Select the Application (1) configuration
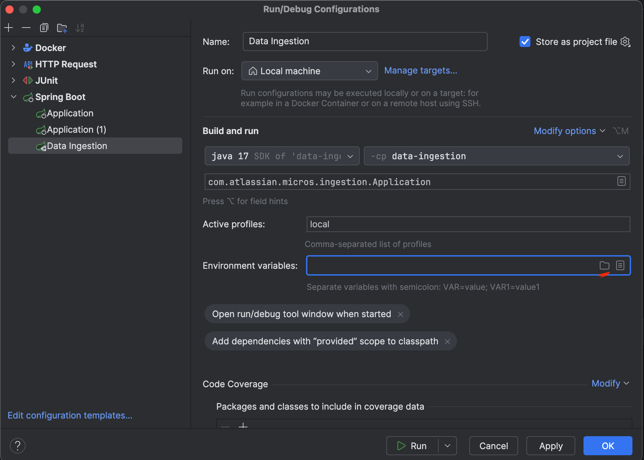This screenshot has height=460, width=644. [x=77, y=130]
